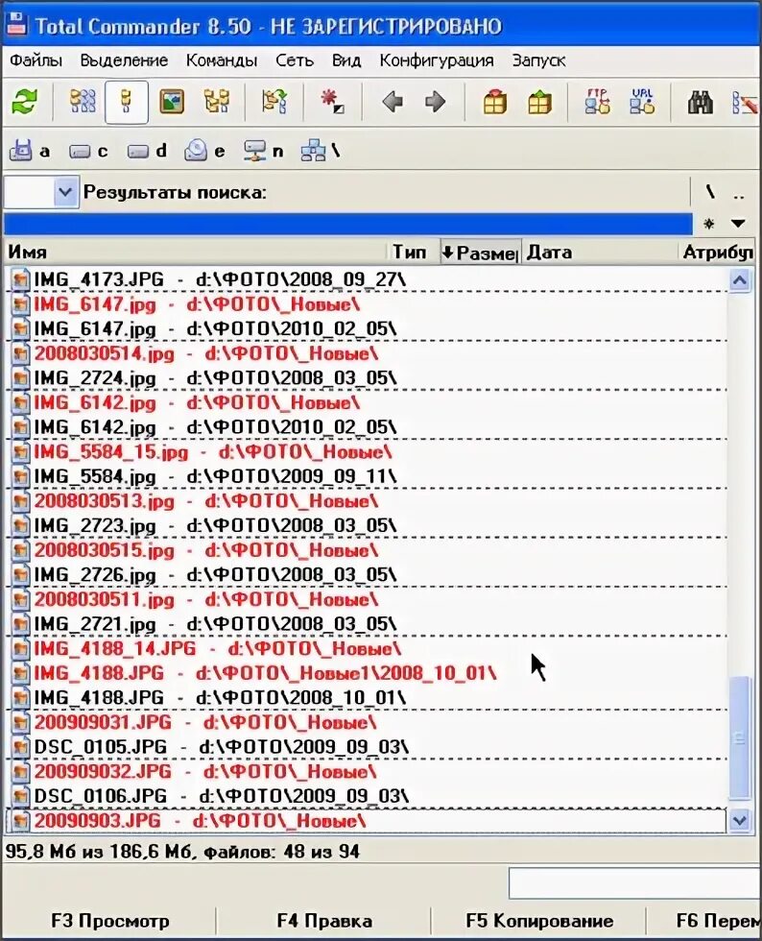Sort by Тип column header
The image size is (762, 941).
(413, 252)
